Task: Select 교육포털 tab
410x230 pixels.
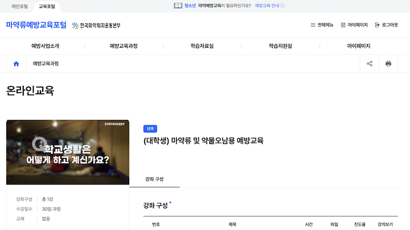Action: coord(47,6)
